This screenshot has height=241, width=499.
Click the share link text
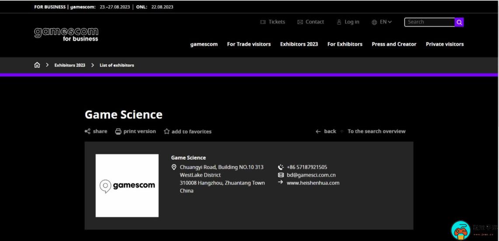coord(100,131)
